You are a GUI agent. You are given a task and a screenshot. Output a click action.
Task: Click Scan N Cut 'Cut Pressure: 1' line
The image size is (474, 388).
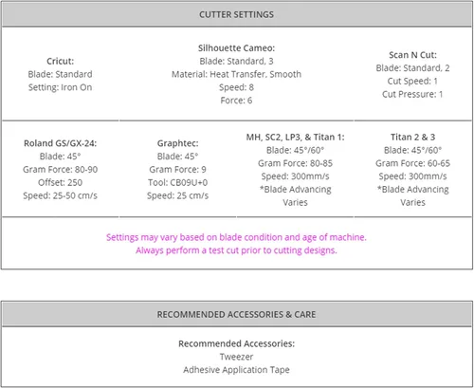(412, 94)
